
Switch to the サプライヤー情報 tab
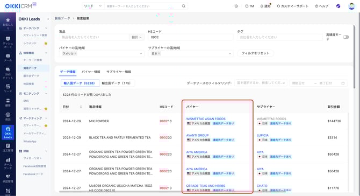click(119, 72)
